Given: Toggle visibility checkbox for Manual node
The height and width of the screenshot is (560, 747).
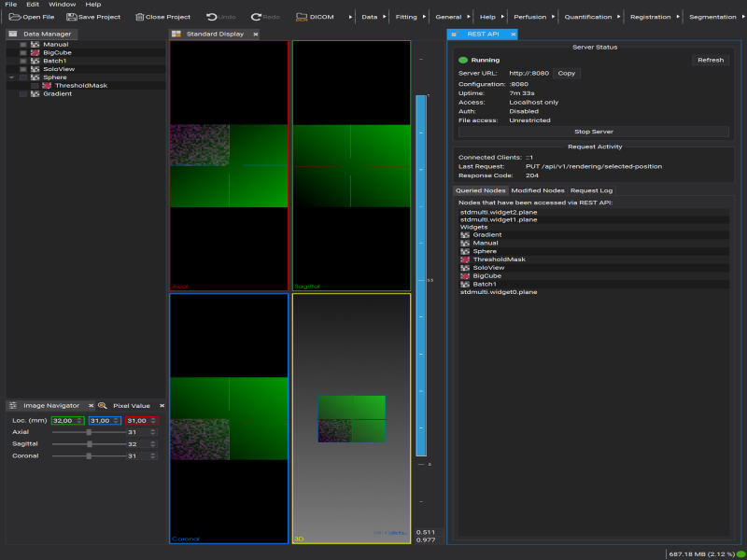Looking at the screenshot, I should [x=23, y=44].
